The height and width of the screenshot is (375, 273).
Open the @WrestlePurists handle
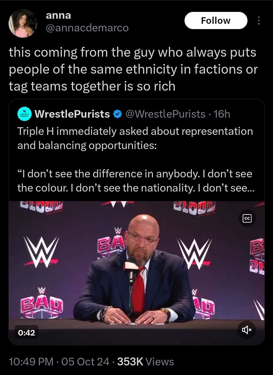coord(165,114)
